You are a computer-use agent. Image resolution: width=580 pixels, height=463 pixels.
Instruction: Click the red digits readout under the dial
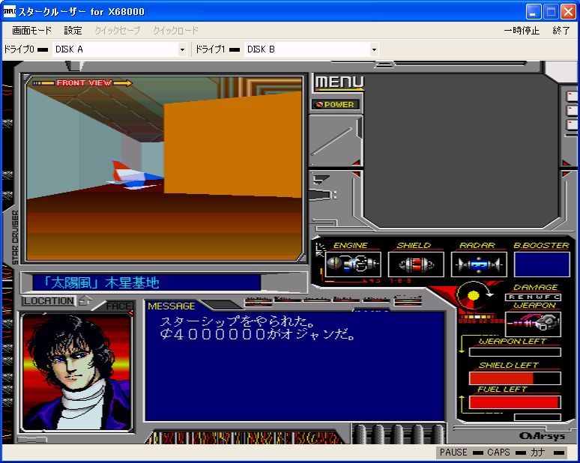[x=481, y=321]
